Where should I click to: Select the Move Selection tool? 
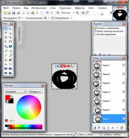(x=10, y=33)
